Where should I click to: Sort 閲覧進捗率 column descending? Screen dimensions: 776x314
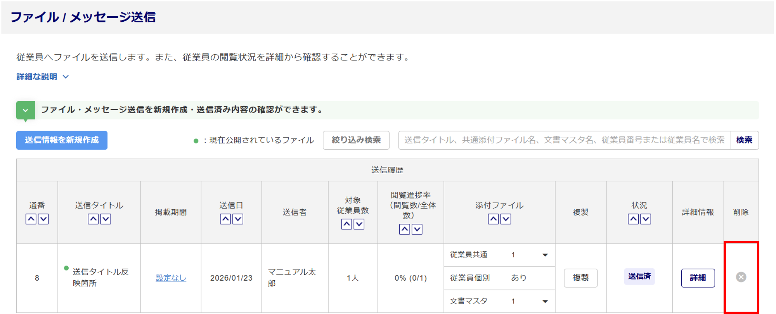(x=417, y=229)
